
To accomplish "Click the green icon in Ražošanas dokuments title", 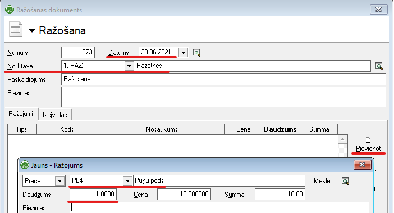I will tap(10, 10).
